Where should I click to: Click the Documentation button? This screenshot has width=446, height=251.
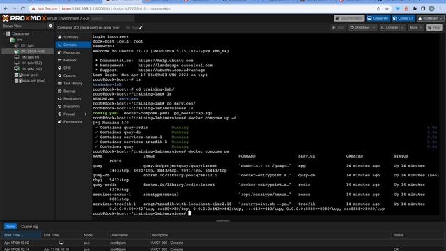click(349, 18)
